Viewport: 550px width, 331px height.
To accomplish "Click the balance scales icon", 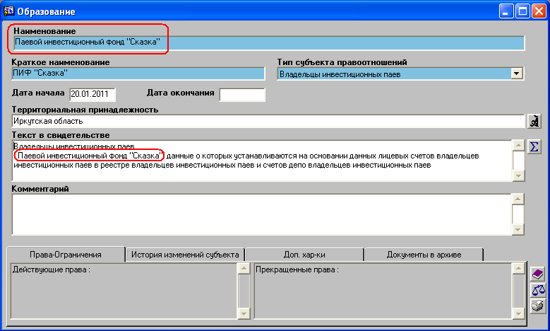I will click(538, 290).
